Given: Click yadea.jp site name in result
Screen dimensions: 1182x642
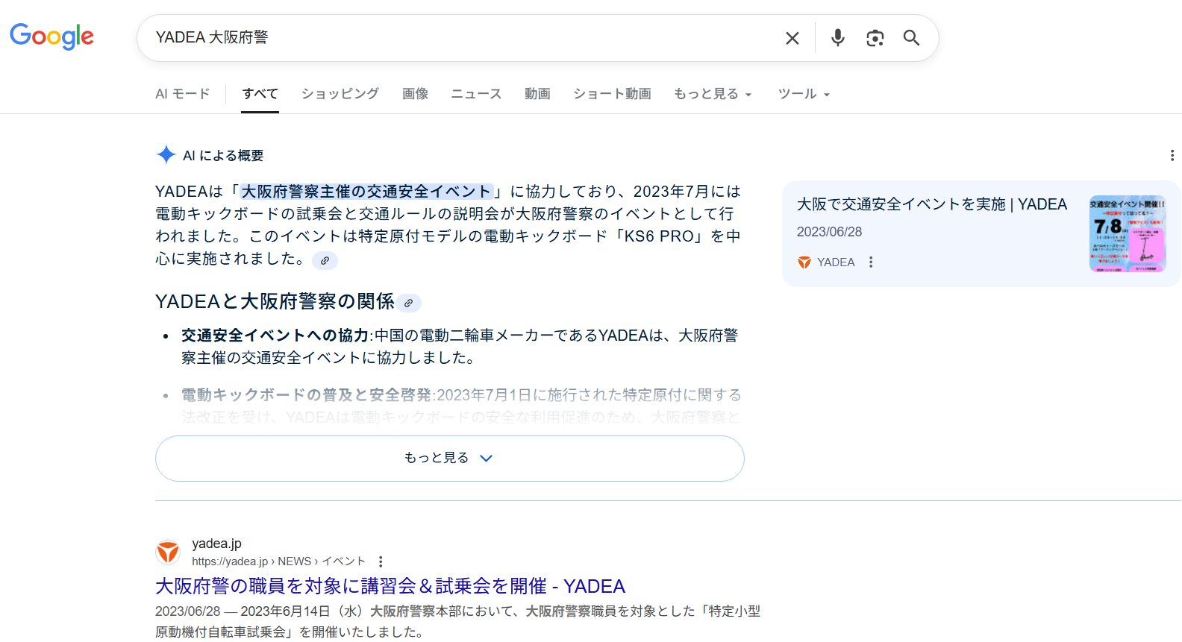Looking at the screenshot, I should tap(216, 544).
